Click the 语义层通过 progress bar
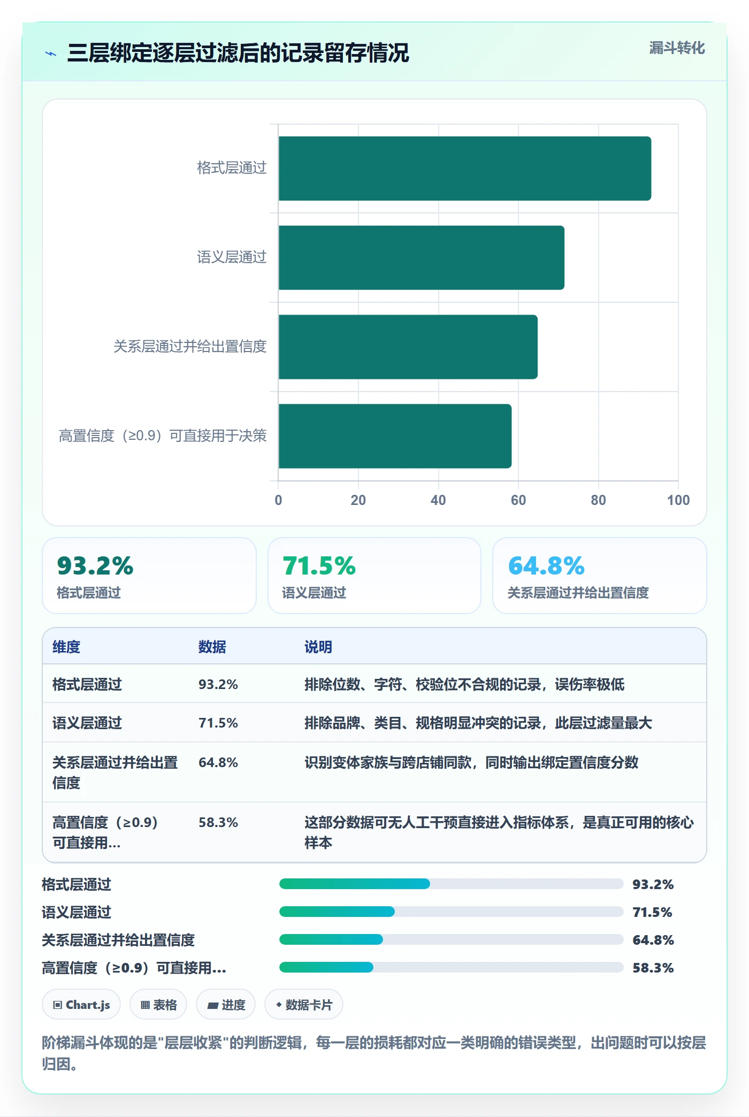The height and width of the screenshot is (1117, 749). point(452,912)
